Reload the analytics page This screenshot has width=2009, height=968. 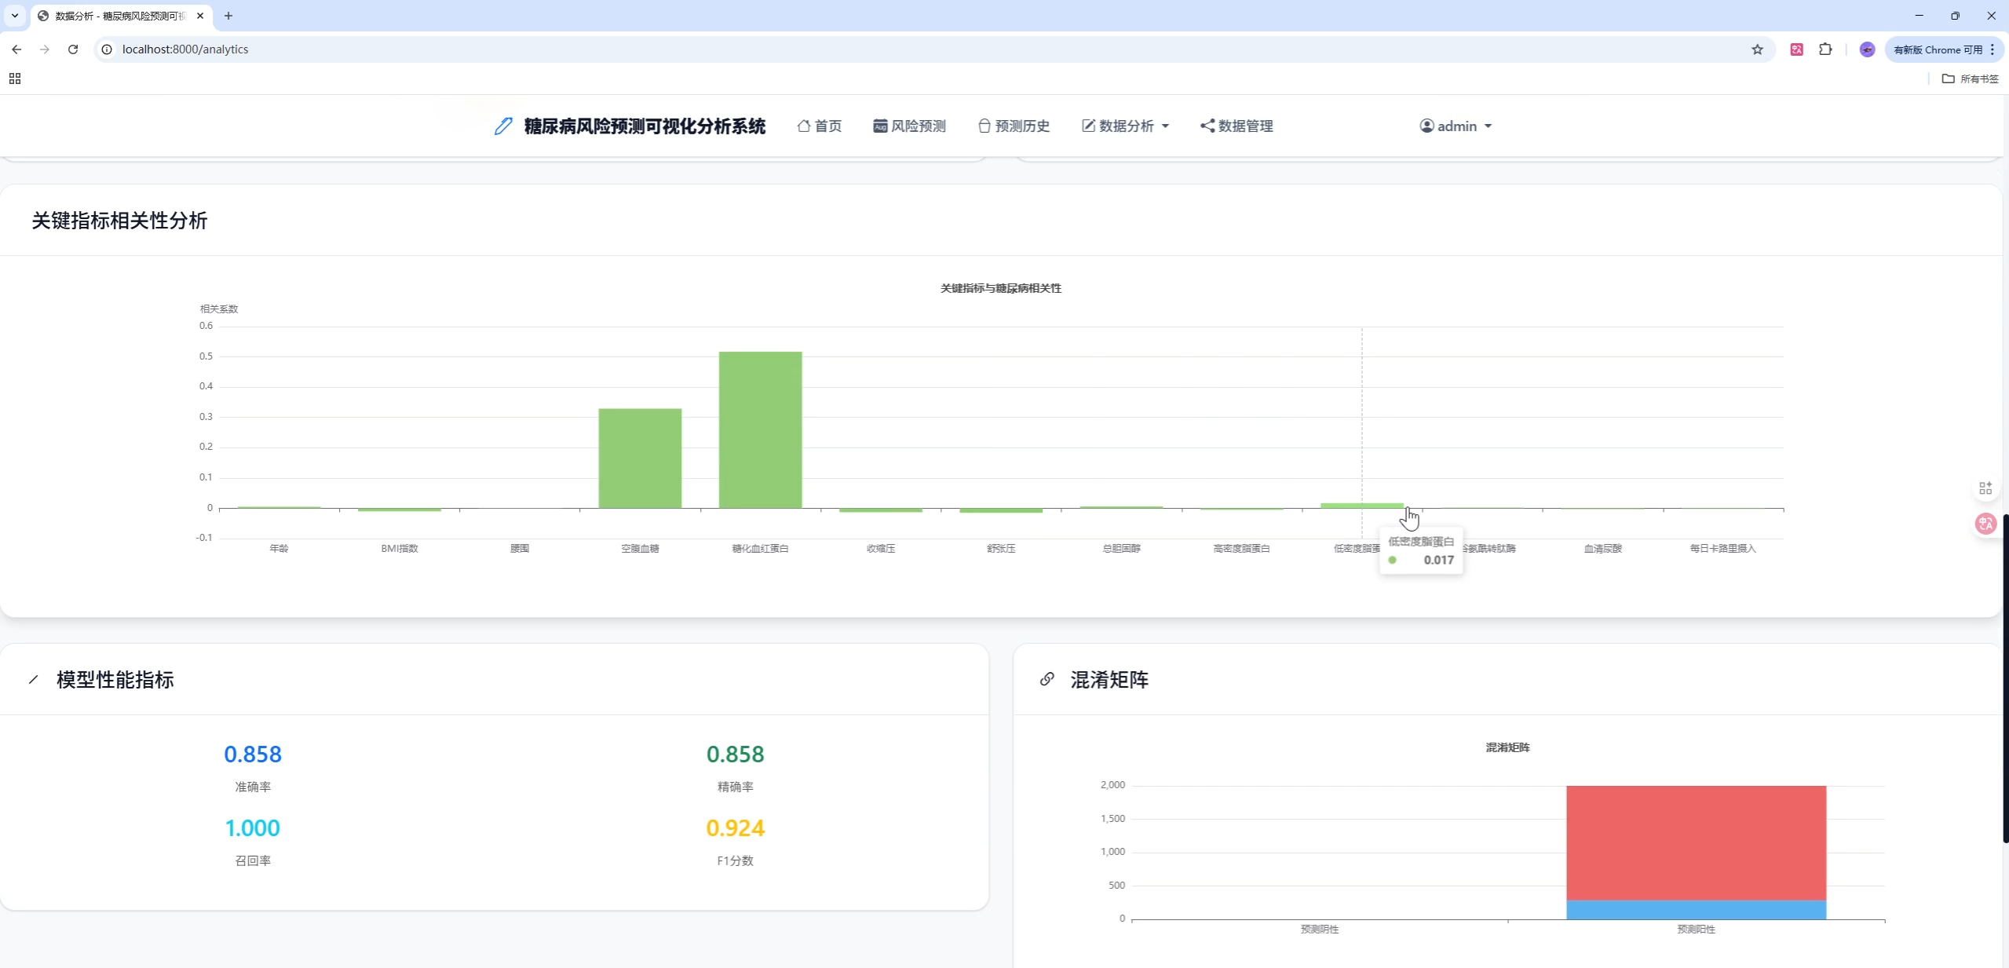pyautogui.click(x=73, y=49)
